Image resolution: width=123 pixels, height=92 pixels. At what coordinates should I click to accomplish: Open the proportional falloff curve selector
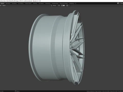click(69, 6)
